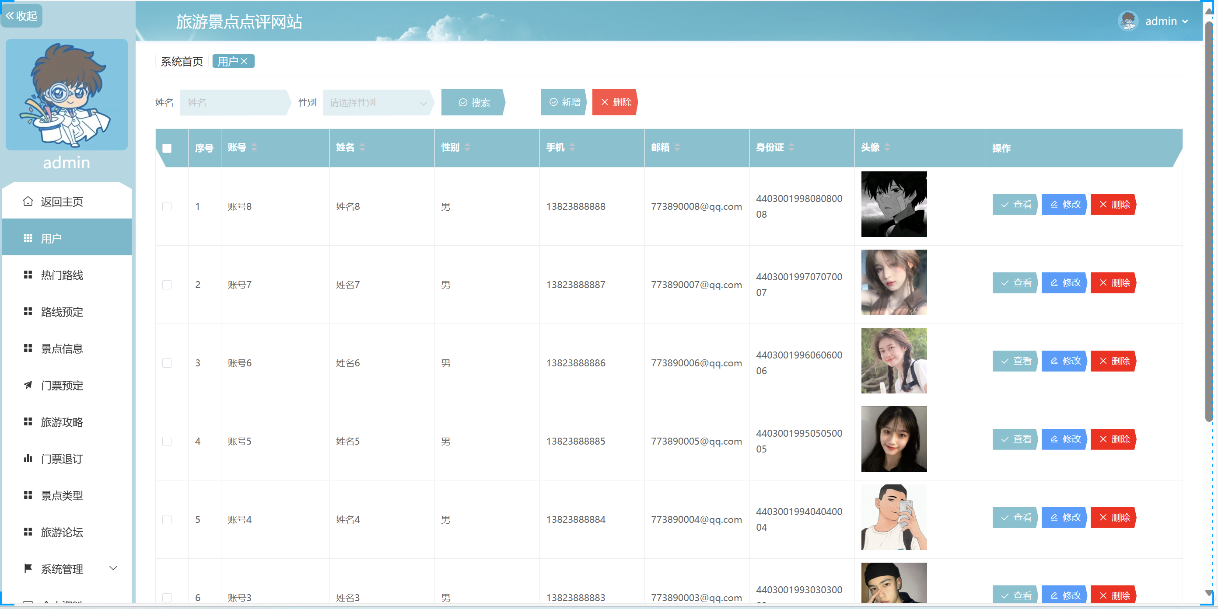The height and width of the screenshot is (609, 1218).
Task: Open the 热门路线 menu item
Action: pyautogui.click(x=62, y=275)
